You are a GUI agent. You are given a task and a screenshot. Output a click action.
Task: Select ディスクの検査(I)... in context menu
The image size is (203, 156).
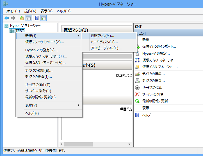point(49,77)
